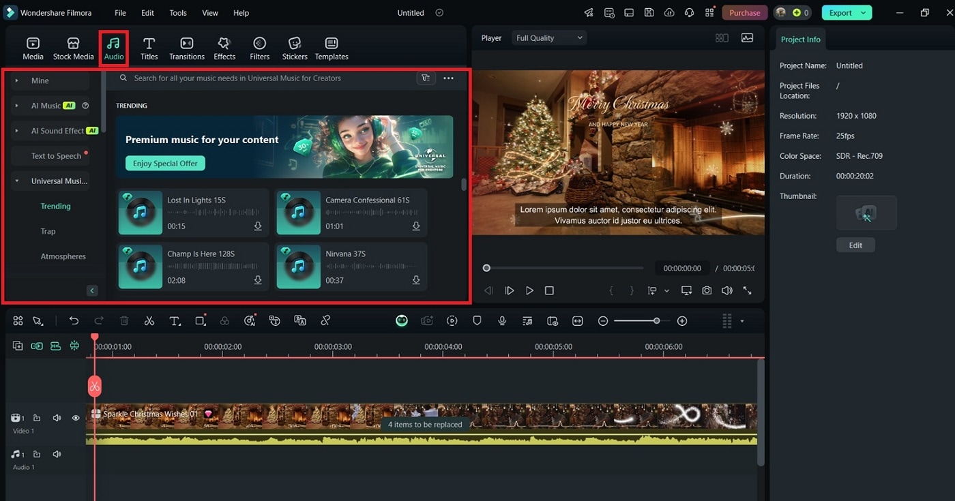Switch to the Stock Media tab
This screenshot has width=955, height=501.
pyautogui.click(x=74, y=48)
